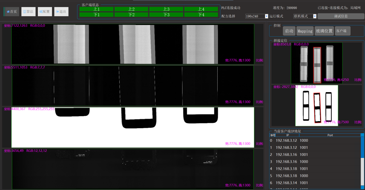Viewport: 365px width, 190px height.
Task: Select row 3 with IP 192.168.3.16 port 1000
Action: (x=315, y=162)
